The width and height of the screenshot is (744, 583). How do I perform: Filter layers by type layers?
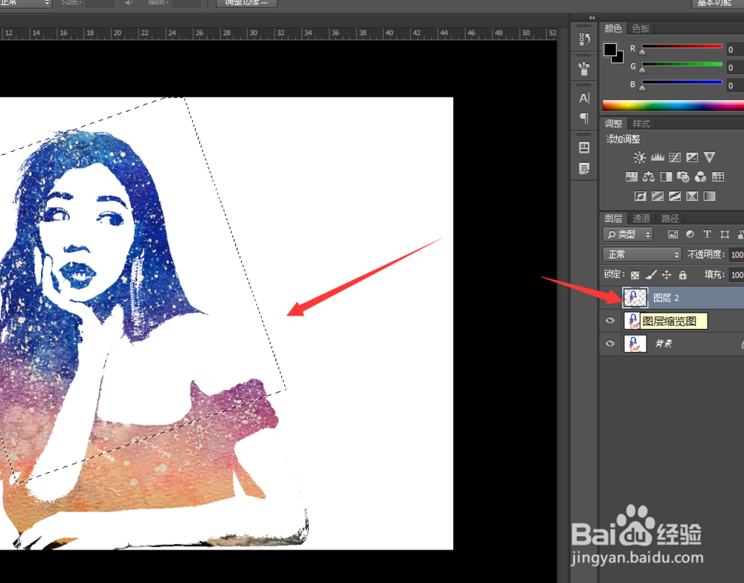(707, 234)
